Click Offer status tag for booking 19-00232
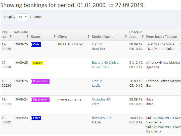 click(36, 118)
